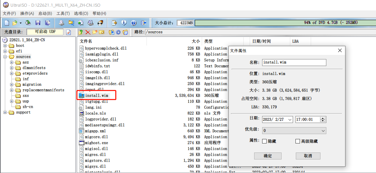Expand the migration folder node
The height and width of the screenshot is (173, 376).
click(12, 84)
